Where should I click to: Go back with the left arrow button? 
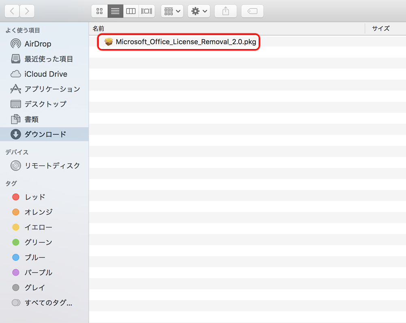coord(12,11)
